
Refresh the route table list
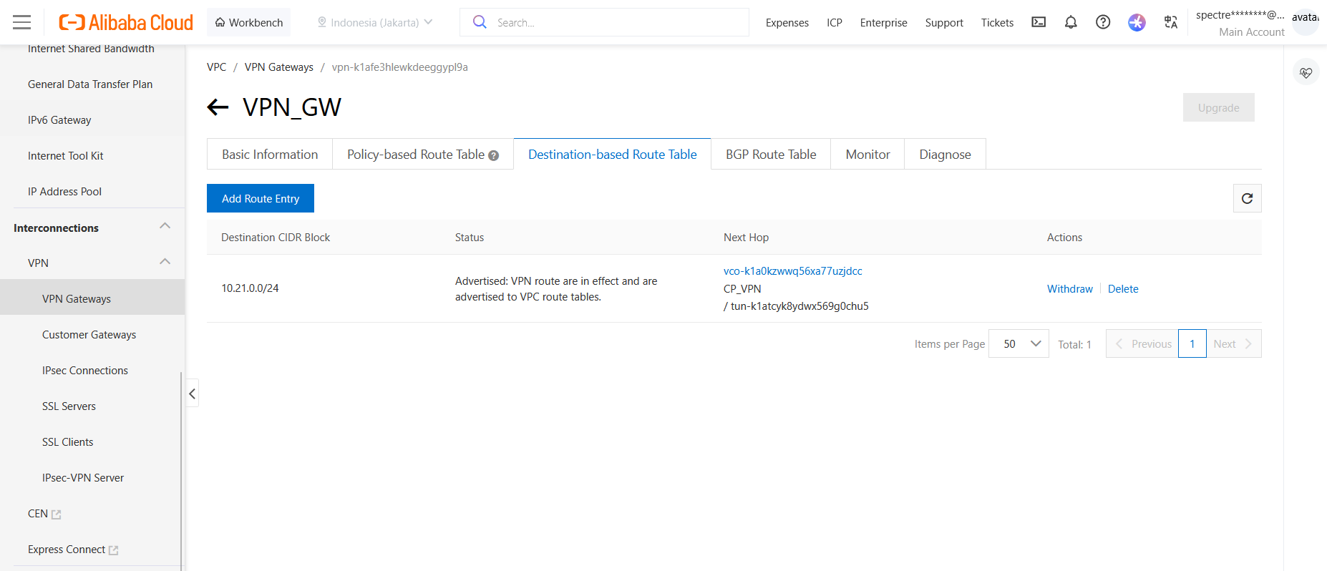(1247, 198)
